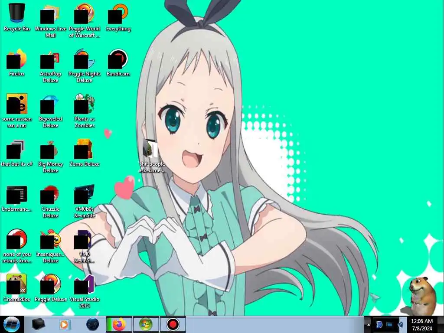
Task: Launch Peggle Deluxe shortcut
Action: [50, 288]
